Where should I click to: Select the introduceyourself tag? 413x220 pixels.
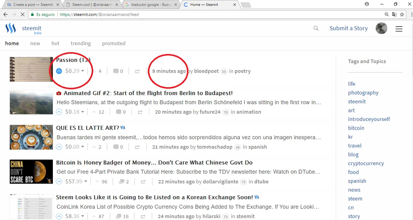369,119
